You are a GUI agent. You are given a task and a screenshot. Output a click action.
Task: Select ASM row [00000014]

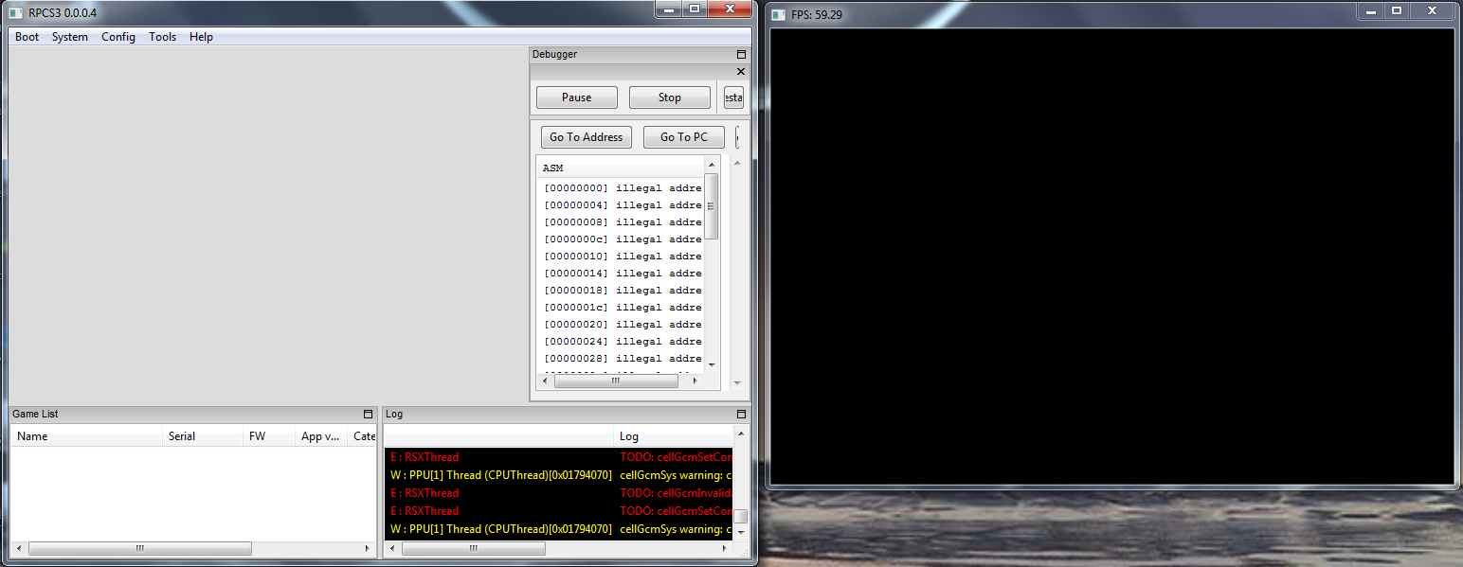click(621, 274)
